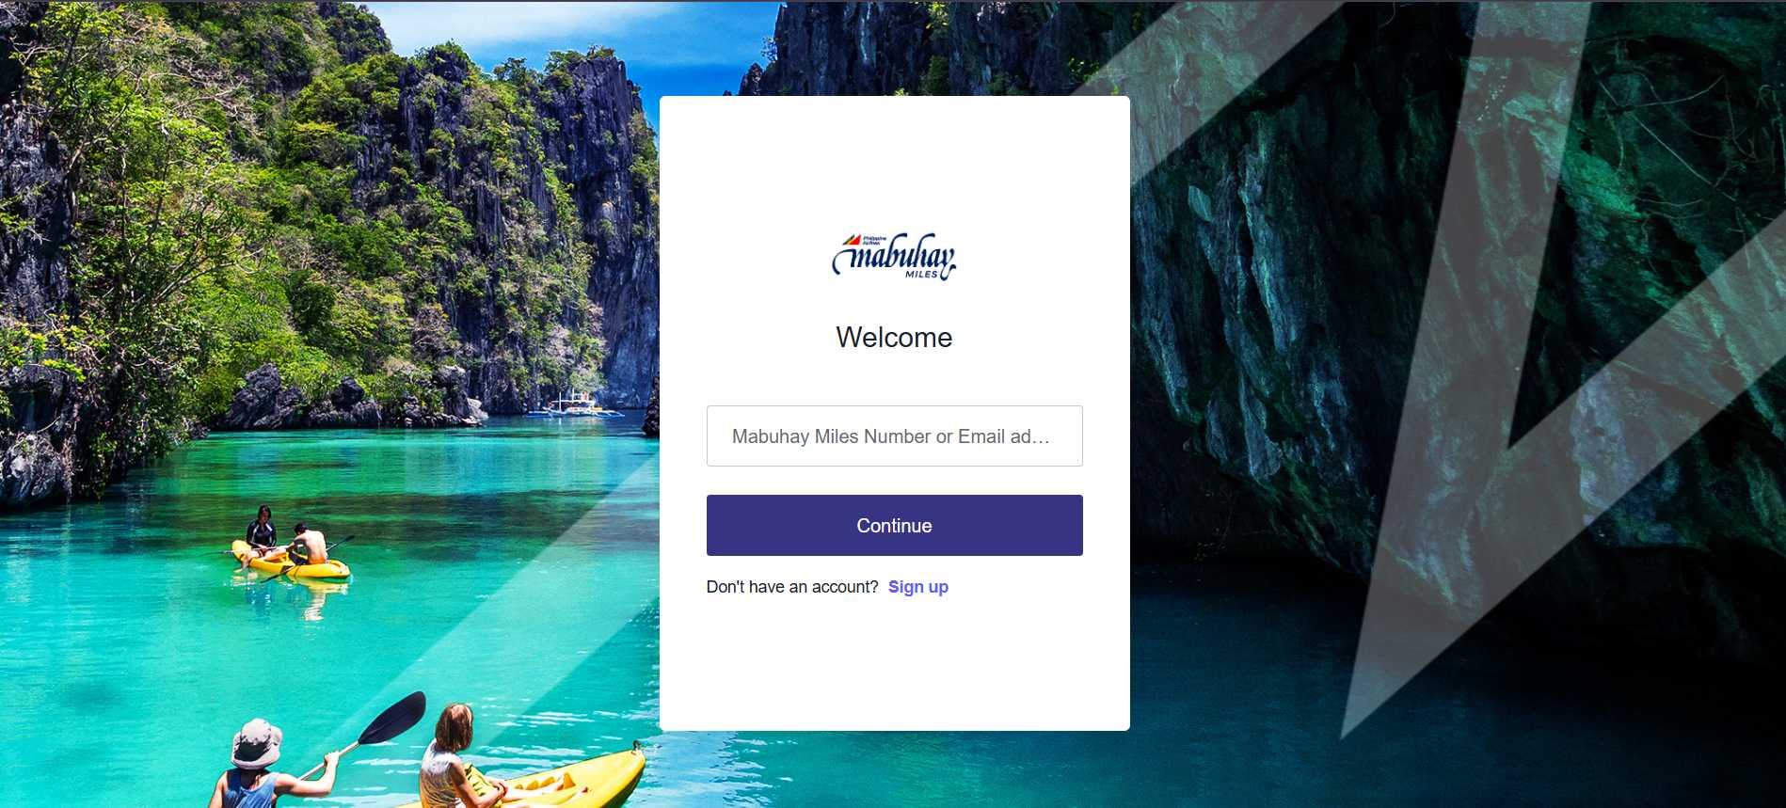Open the Sign up link
The image size is (1786, 808).
click(917, 587)
